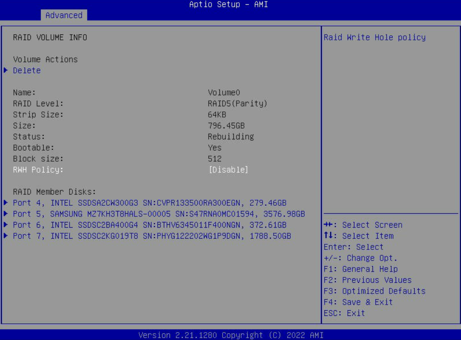Viewport: 461px width, 340px height.
Task: Click the arrow next to Port 7
Action: point(6,236)
